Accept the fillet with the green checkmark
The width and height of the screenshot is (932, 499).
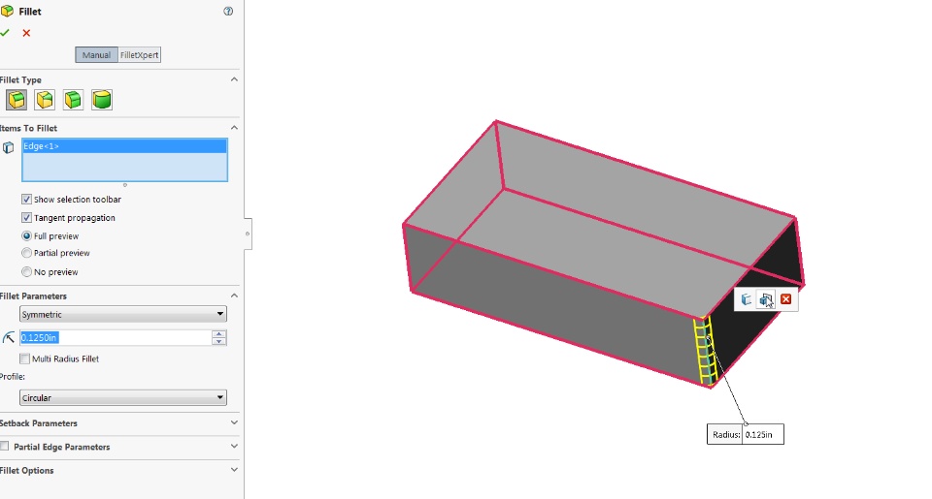coord(5,33)
